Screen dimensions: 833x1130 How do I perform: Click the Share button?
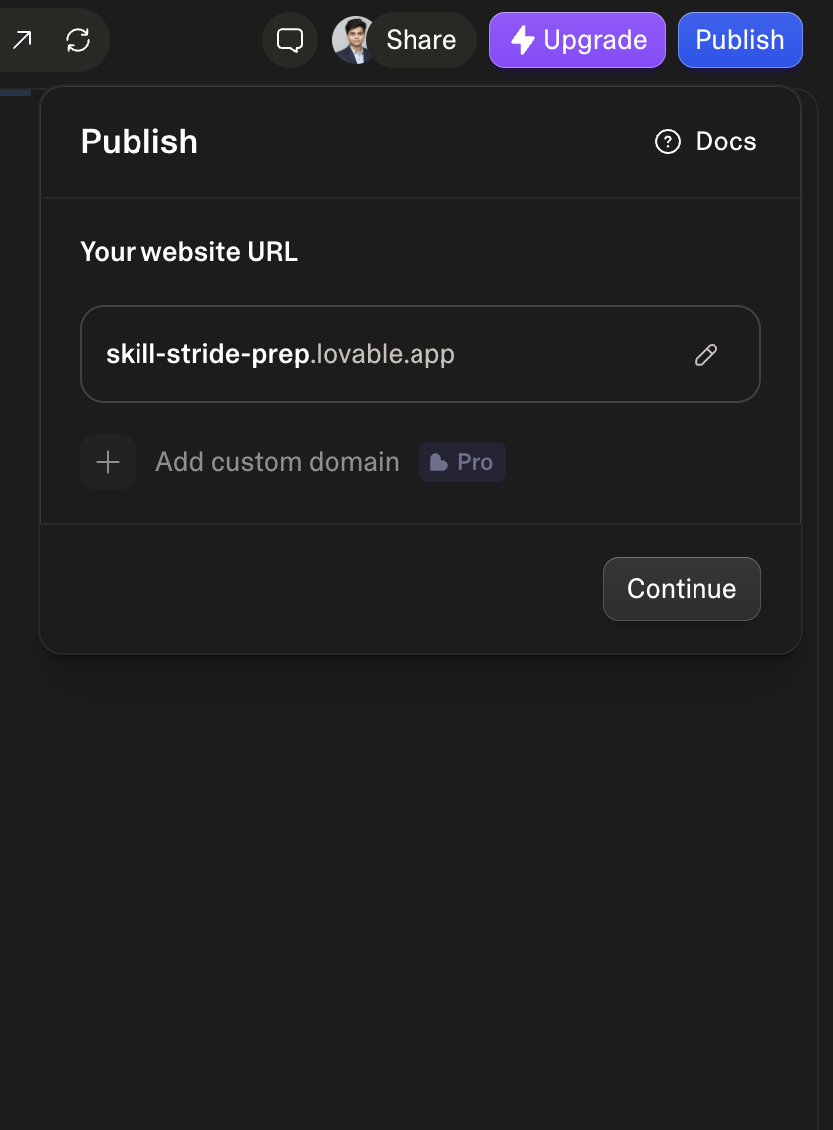pos(421,40)
